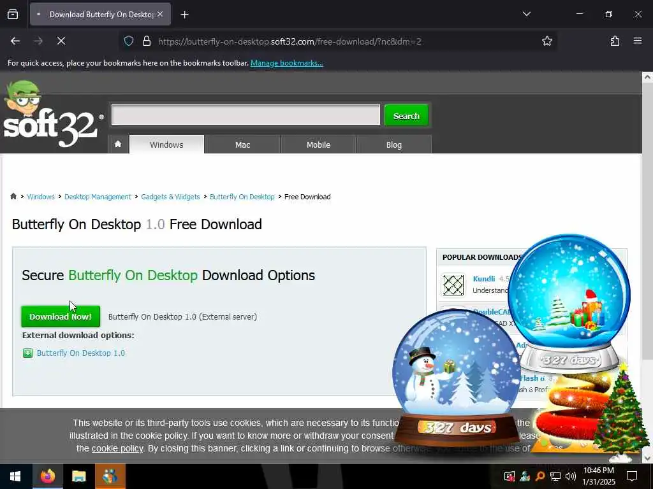
Task: View site security via padlock icon
Action: 147,41
